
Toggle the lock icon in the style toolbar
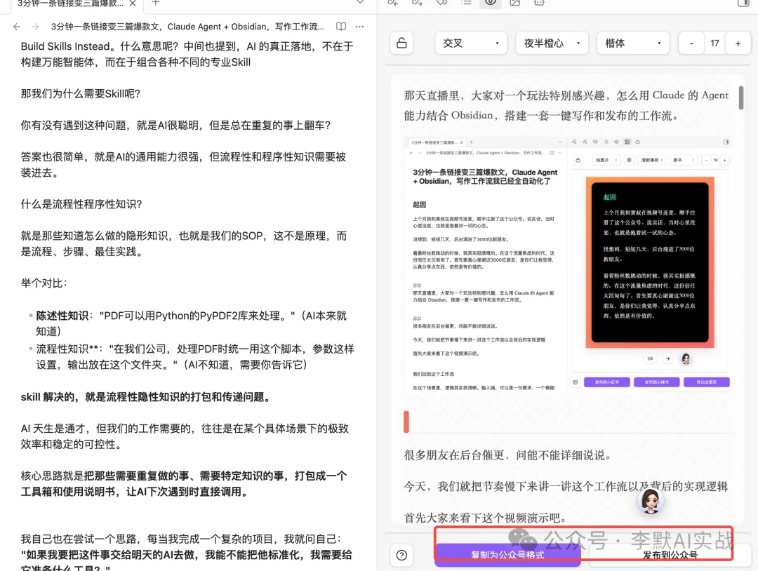[401, 43]
